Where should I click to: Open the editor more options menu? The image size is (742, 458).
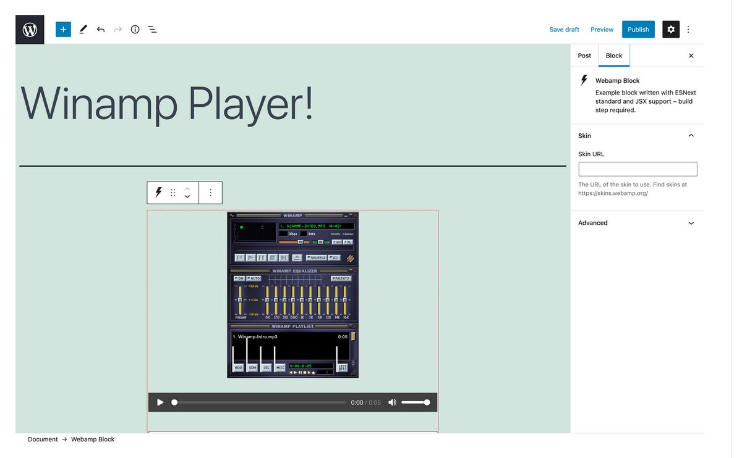[x=688, y=29]
